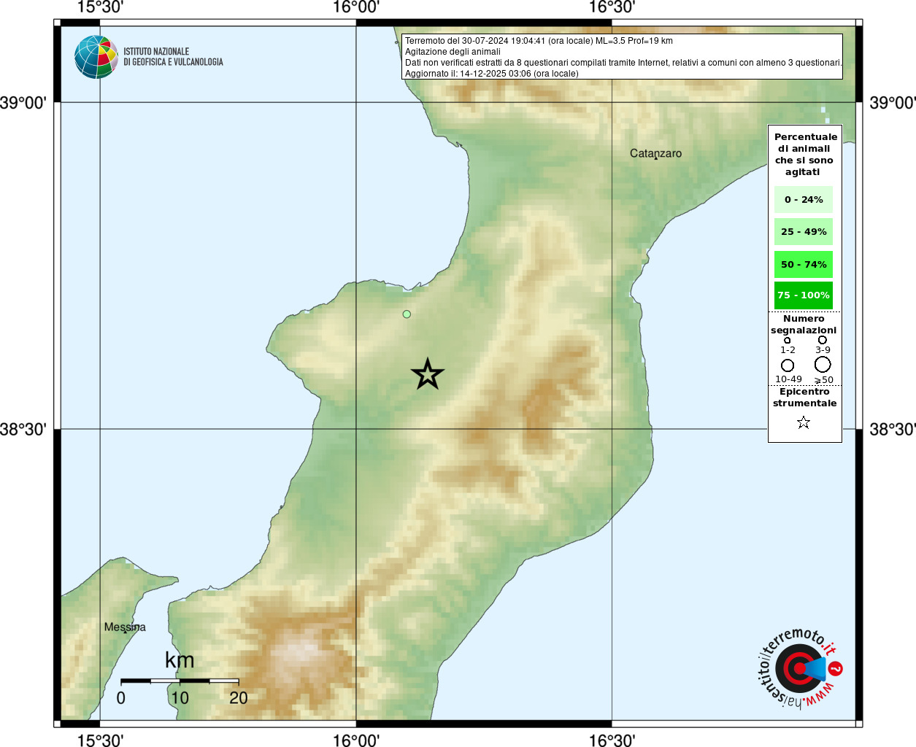Viewport: 916px width, 747px height.
Task: Click the 'km' scale label
Action: [180, 660]
